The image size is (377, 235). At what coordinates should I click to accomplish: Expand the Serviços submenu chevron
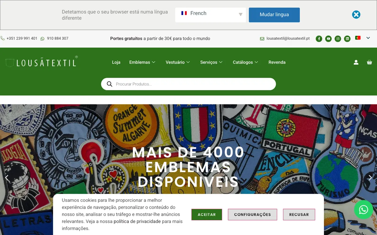pyautogui.click(x=221, y=62)
